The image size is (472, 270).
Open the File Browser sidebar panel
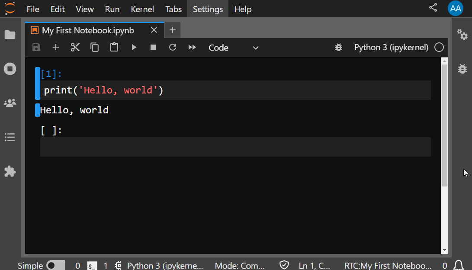click(x=10, y=35)
